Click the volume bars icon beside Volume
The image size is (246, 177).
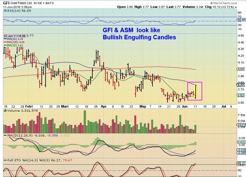(5, 111)
